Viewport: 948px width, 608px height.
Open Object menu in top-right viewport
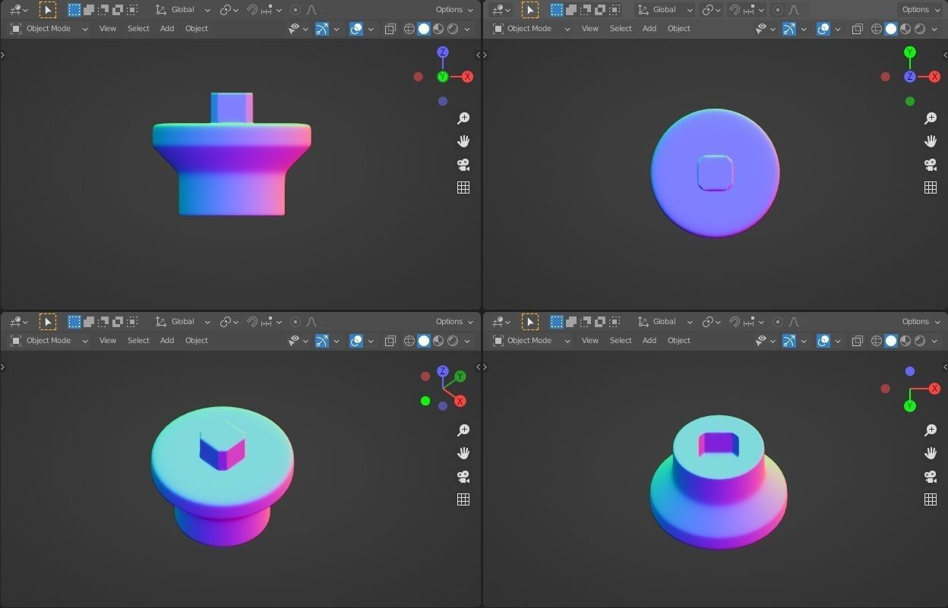pos(679,29)
